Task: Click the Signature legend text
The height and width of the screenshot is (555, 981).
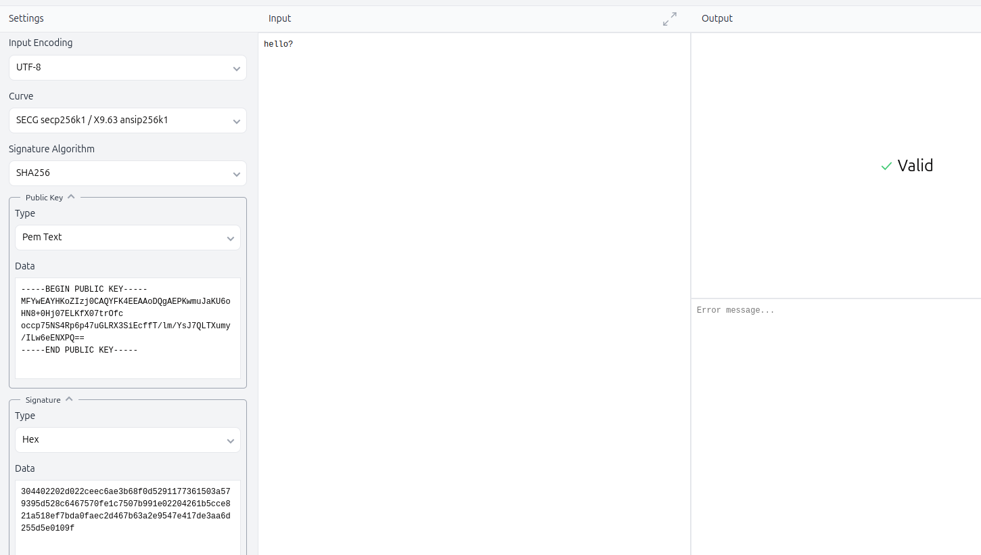Action: [x=43, y=400]
